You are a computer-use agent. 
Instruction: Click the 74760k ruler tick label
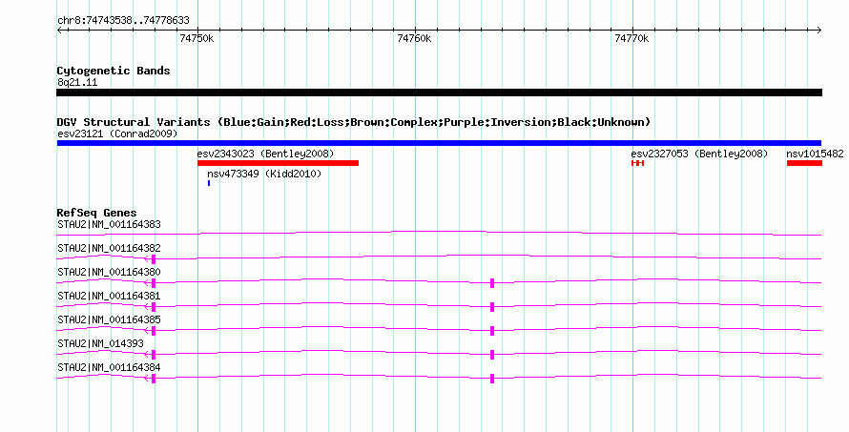414,38
